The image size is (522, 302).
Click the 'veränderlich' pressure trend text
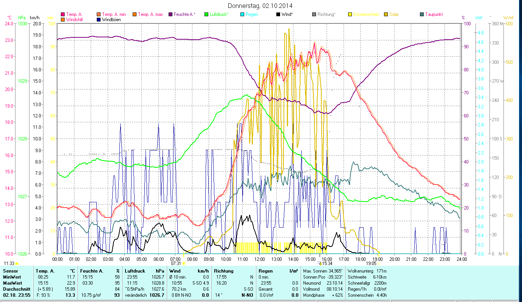coord(135,295)
